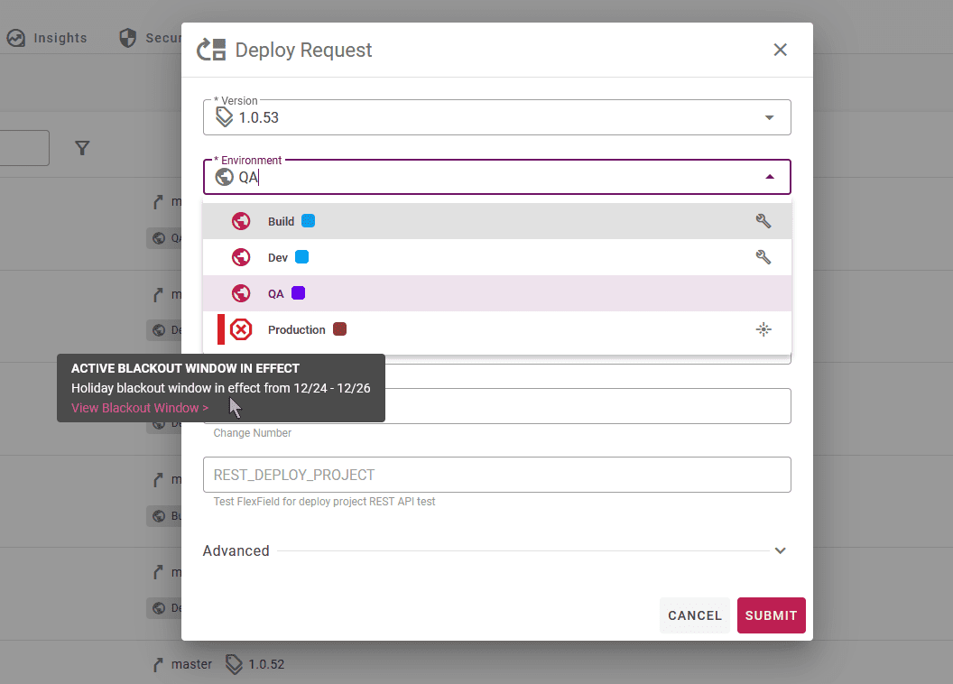Screen dimensions: 953x684
Task: Collapse the Environment dropdown arrow
Action: click(770, 177)
